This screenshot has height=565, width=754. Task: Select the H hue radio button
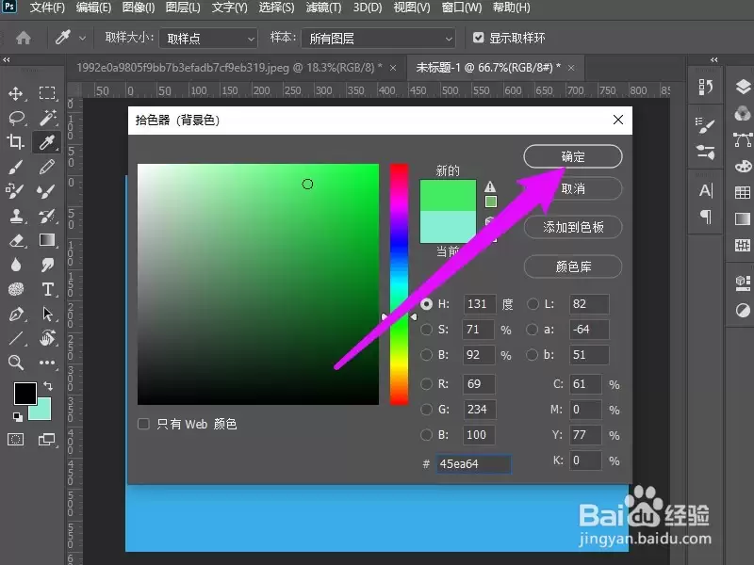[x=427, y=304]
